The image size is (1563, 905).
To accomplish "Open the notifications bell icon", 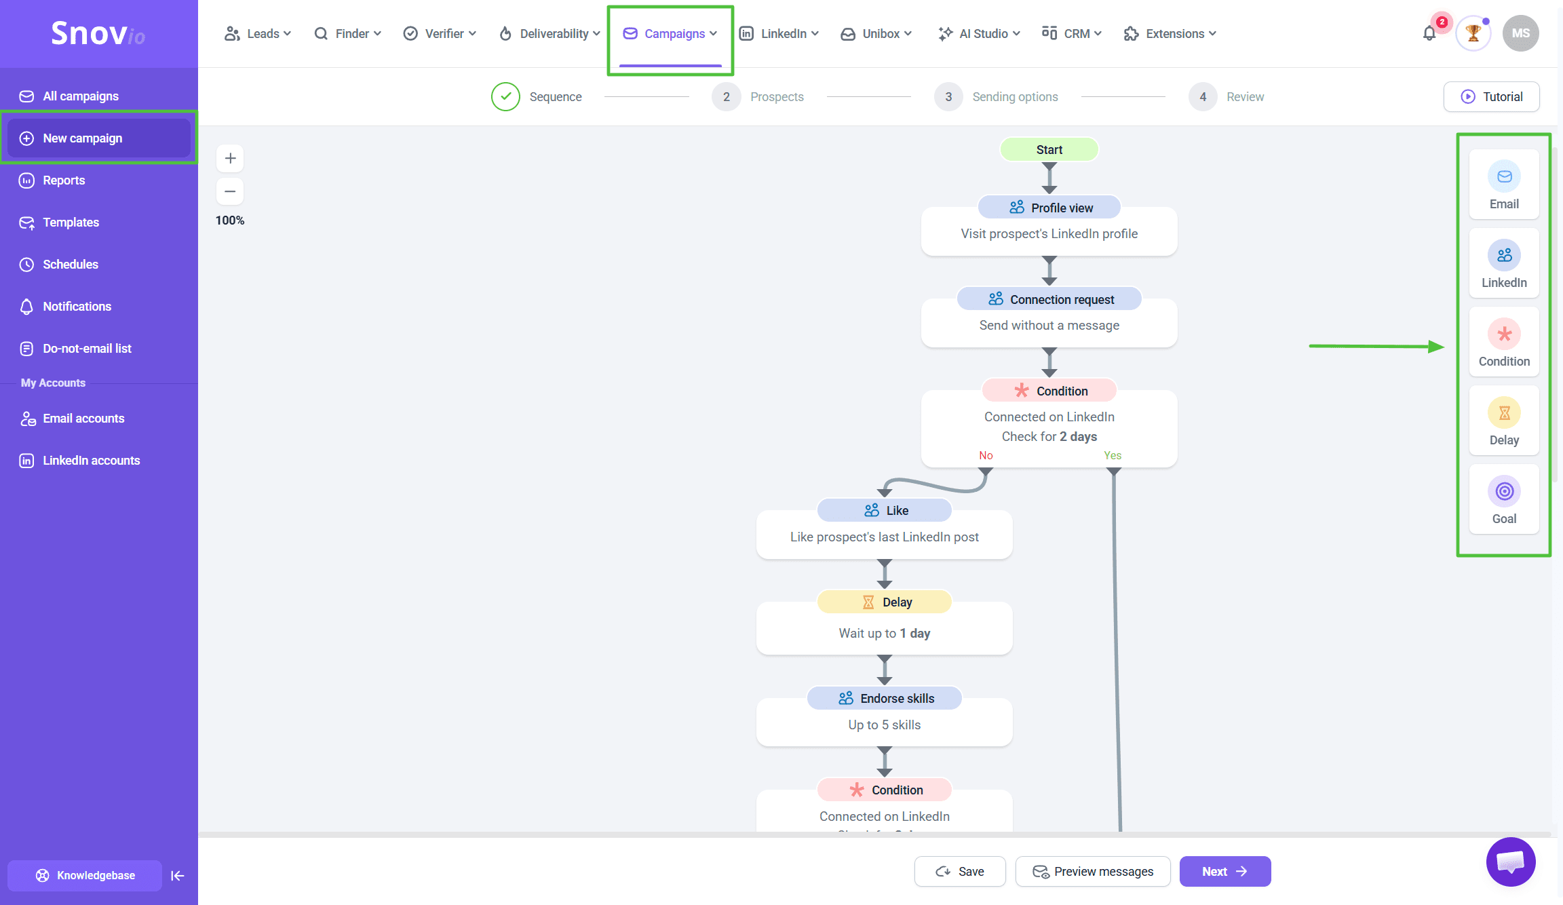I will click(x=1429, y=33).
